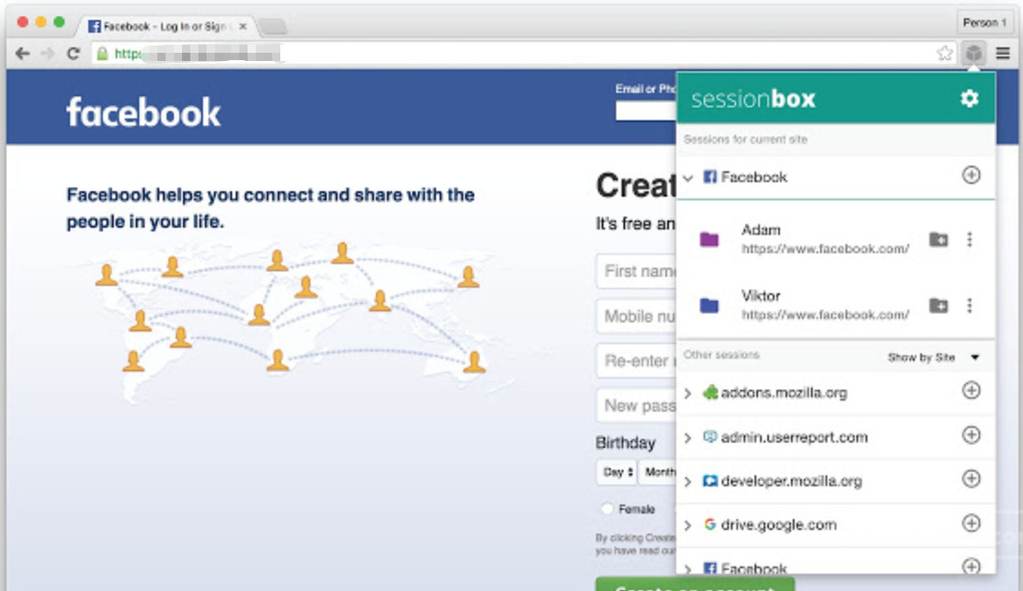Click the green padlock security icon
This screenshot has height=591, width=1023.
[x=103, y=54]
